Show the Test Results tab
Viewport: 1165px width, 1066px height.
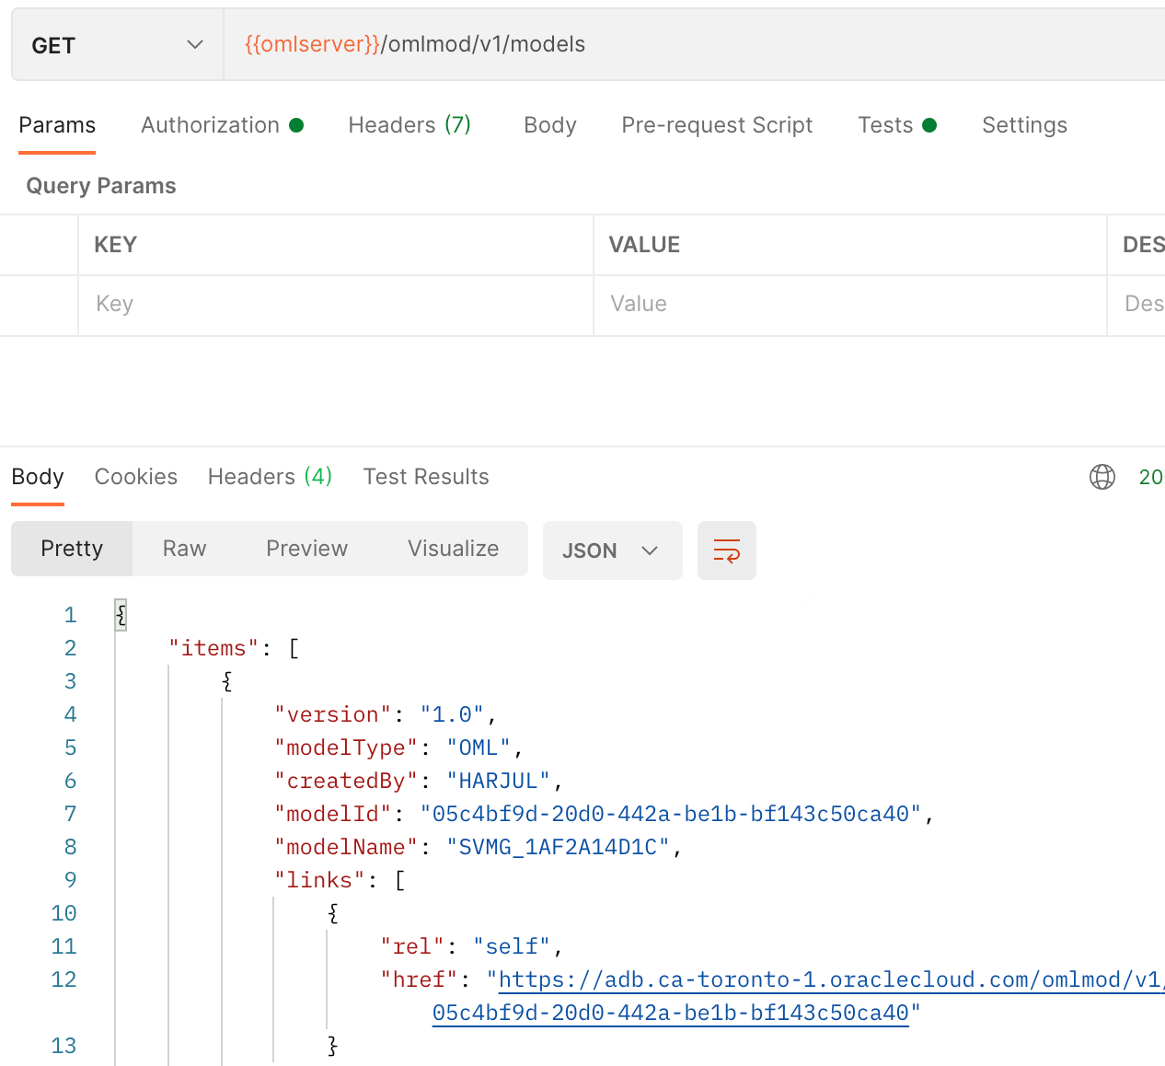(426, 477)
